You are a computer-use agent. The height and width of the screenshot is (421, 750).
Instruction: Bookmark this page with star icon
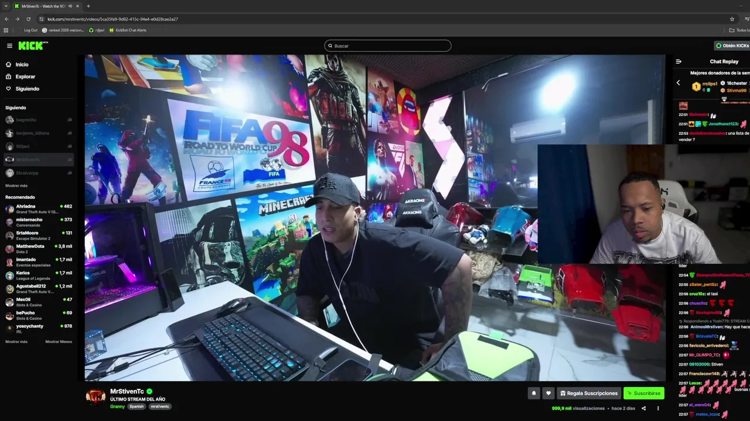click(x=732, y=19)
